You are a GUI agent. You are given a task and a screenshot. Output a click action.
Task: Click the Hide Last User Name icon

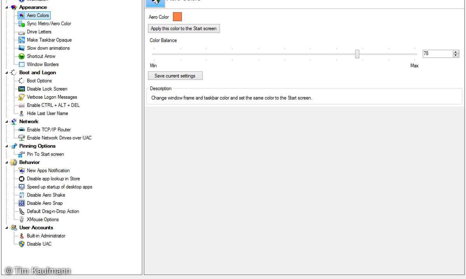[x=22, y=114]
